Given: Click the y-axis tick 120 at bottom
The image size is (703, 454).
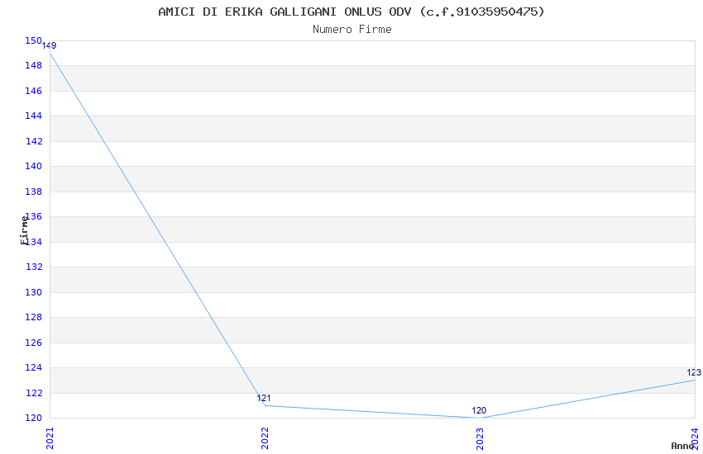Looking at the screenshot, I should [x=33, y=419].
